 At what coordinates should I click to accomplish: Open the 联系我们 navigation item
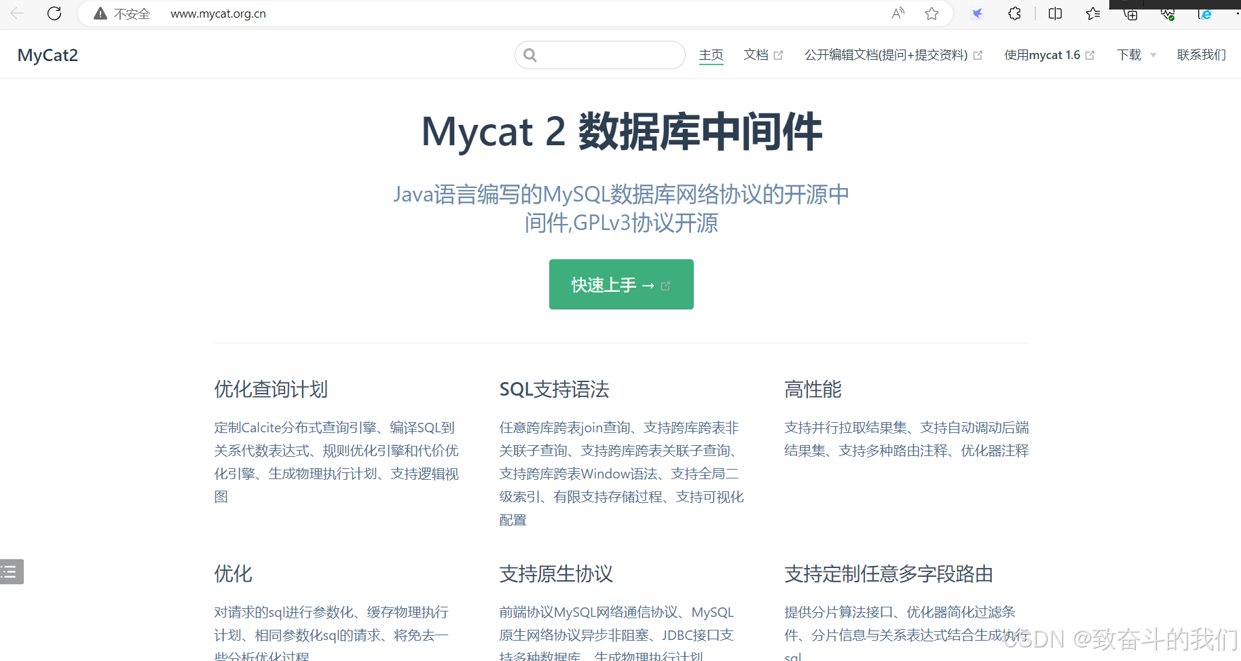click(1201, 55)
